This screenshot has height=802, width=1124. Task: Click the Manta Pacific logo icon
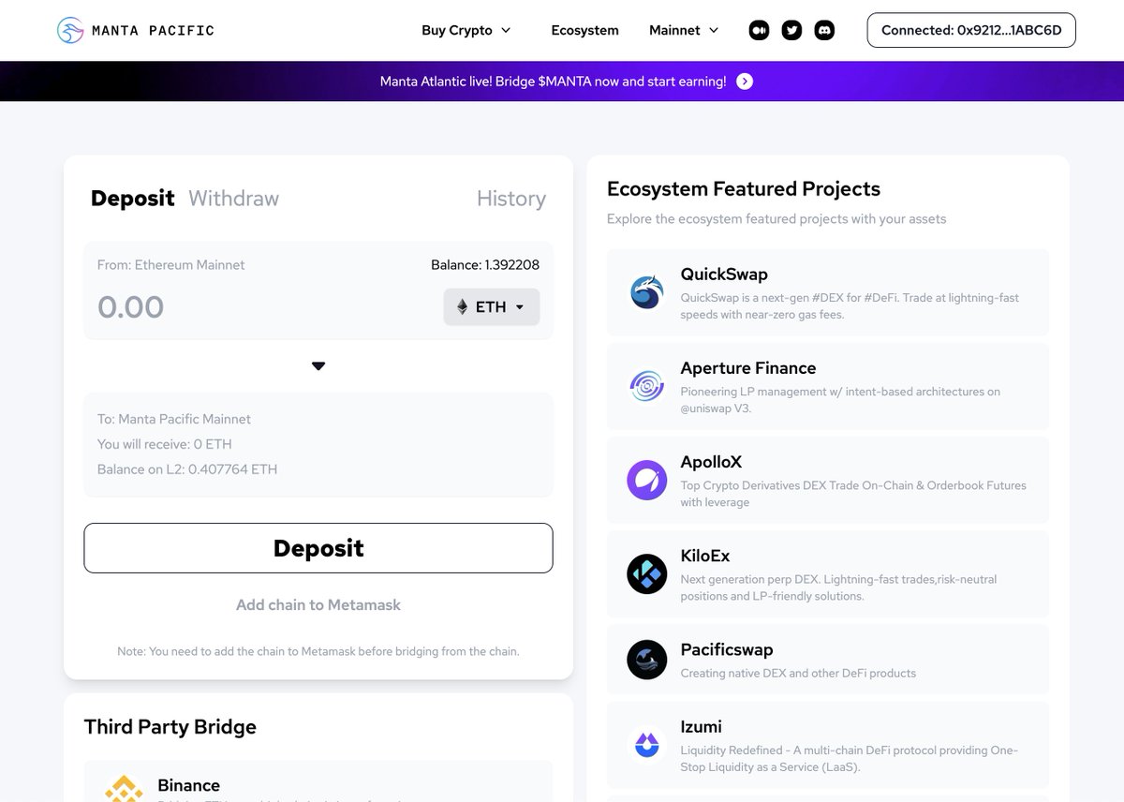coord(70,30)
